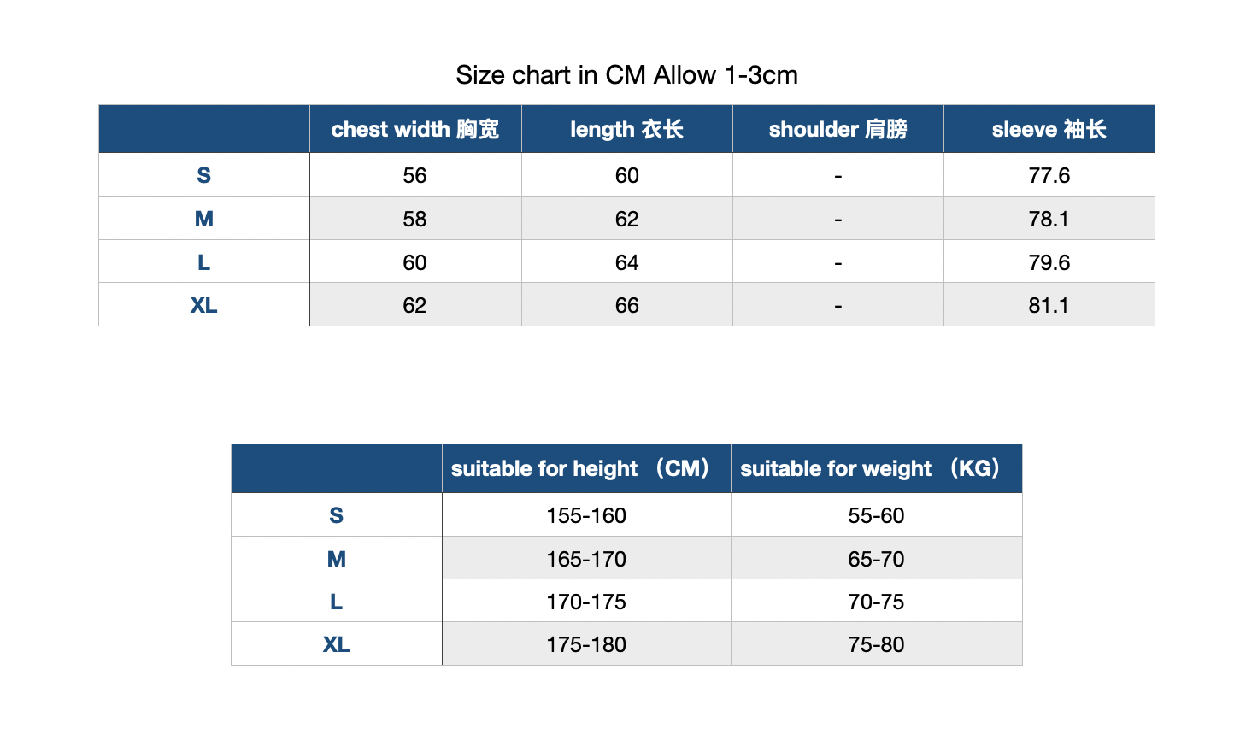Click weight range 75-80
1246x752 pixels.
tap(876, 644)
